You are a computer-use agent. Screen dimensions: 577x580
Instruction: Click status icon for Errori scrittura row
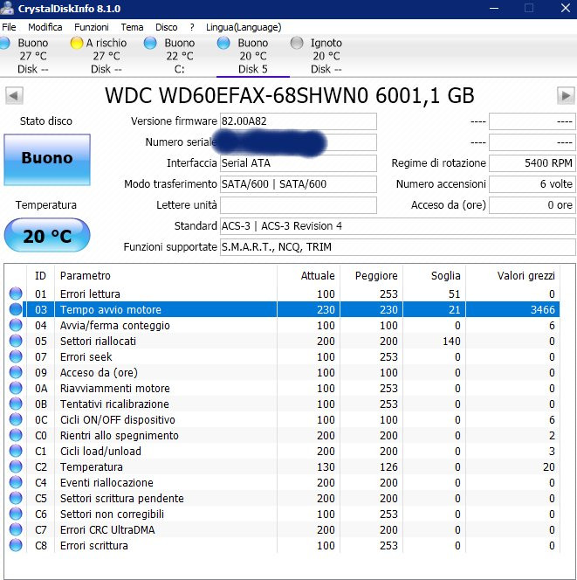click(x=16, y=545)
